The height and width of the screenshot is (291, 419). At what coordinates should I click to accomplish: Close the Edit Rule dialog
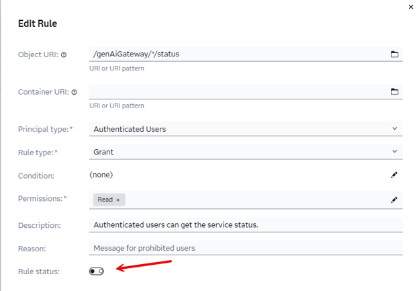pyautogui.click(x=411, y=7)
